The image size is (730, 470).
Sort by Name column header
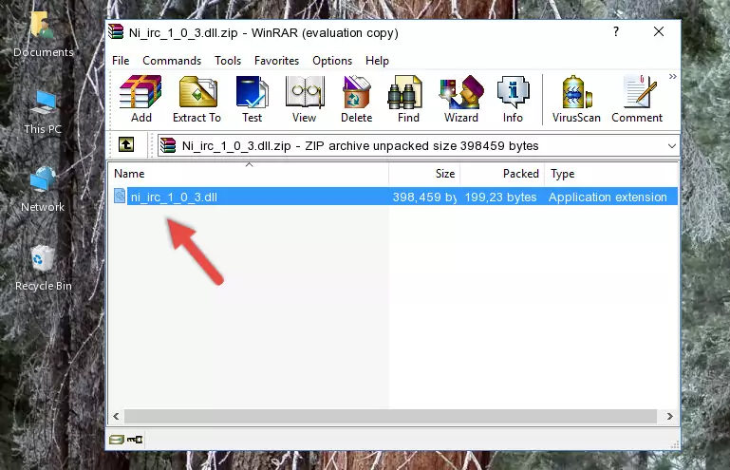coord(249,174)
